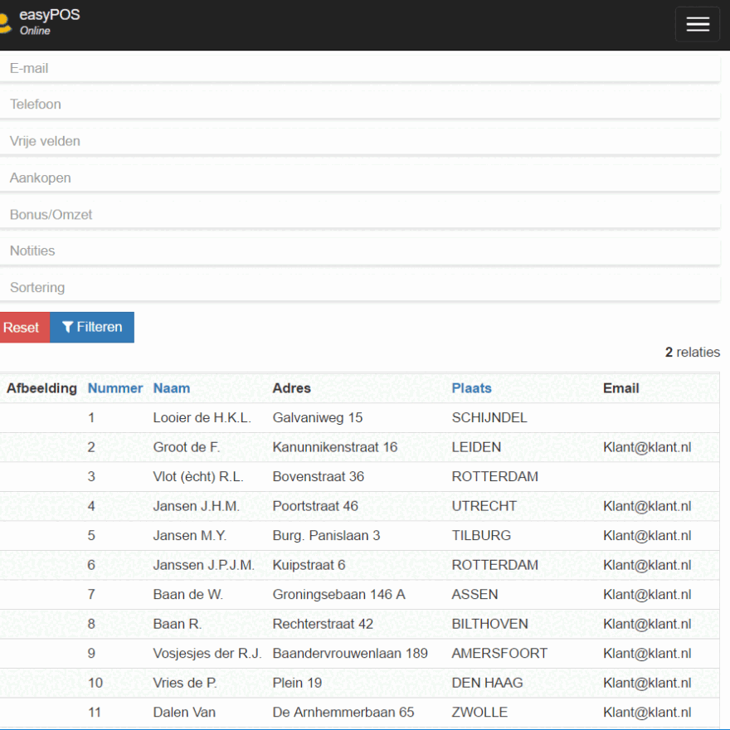
Task: Select the row for Baan R.
Action: point(359,624)
